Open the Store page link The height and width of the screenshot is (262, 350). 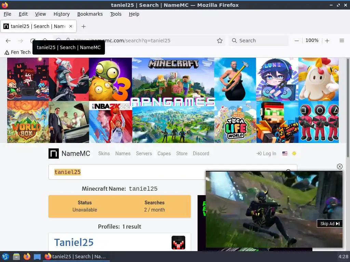tap(182, 154)
